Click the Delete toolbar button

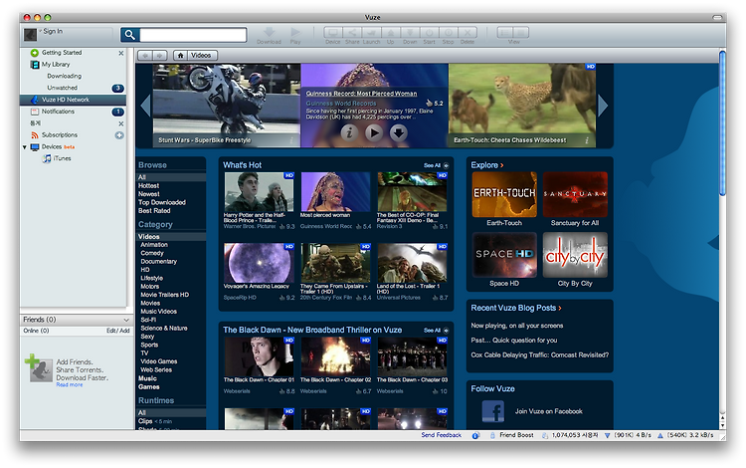(467, 33)
